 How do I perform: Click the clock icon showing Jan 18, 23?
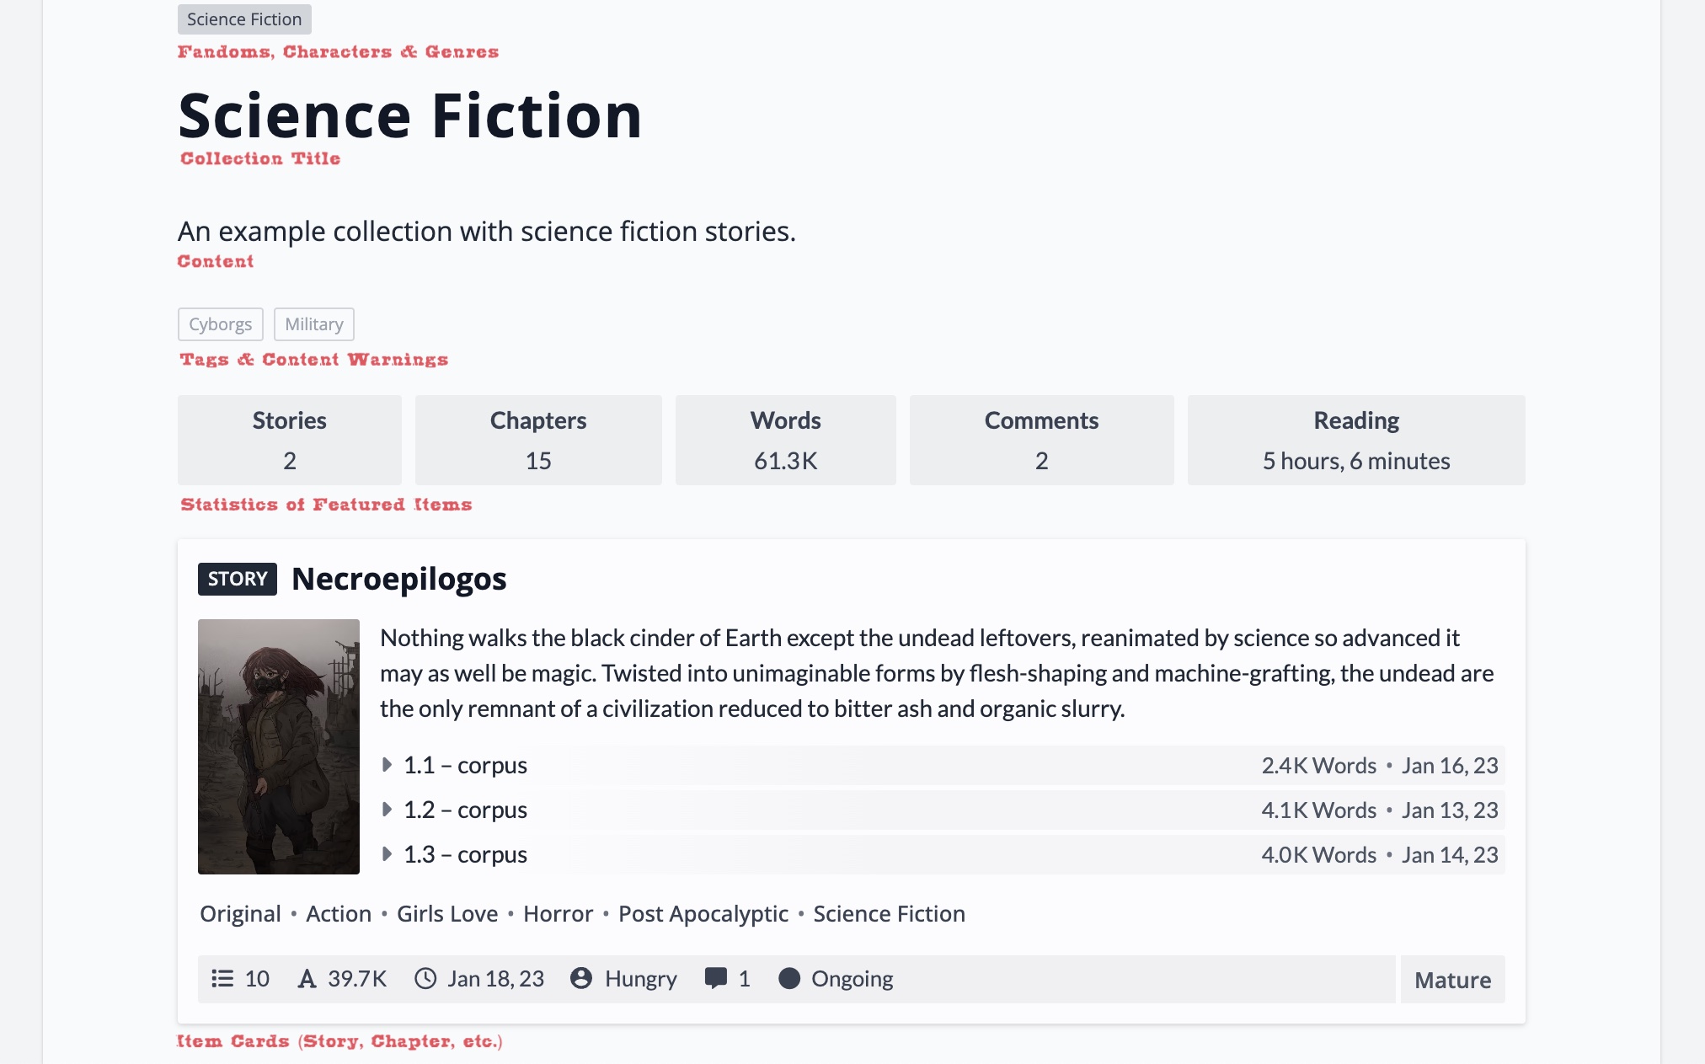click(x=424, y=977)
